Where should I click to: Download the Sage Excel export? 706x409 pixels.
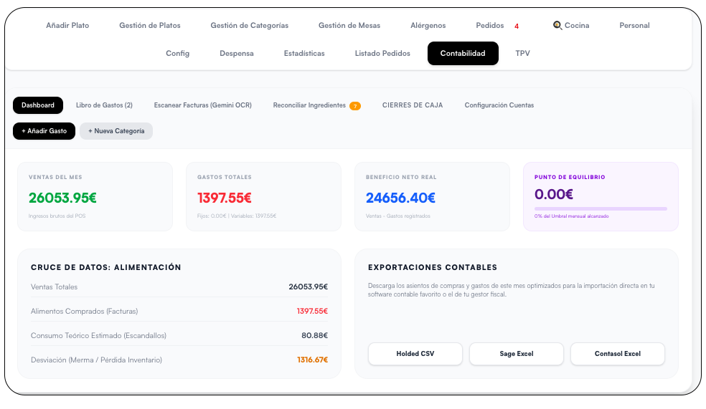pyautogui.click(x=517, y=354)
